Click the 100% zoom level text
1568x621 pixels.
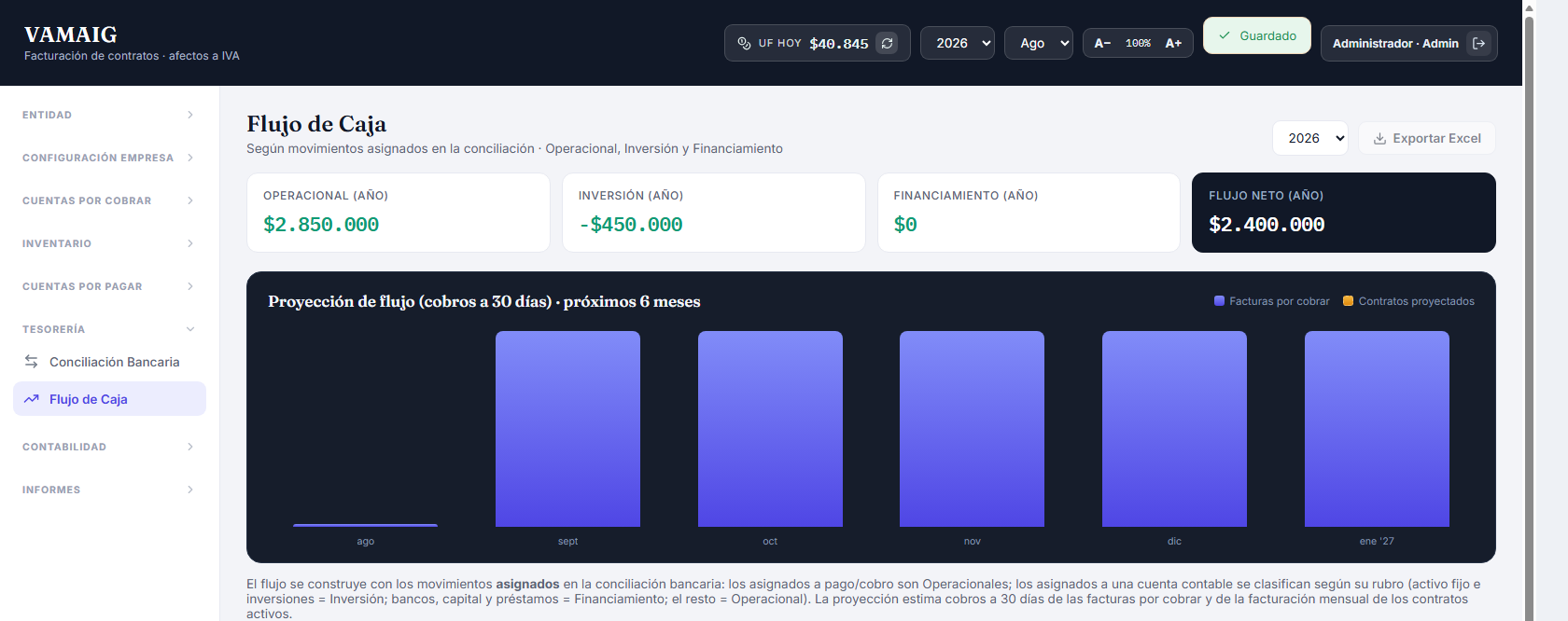pos(1138,43)
